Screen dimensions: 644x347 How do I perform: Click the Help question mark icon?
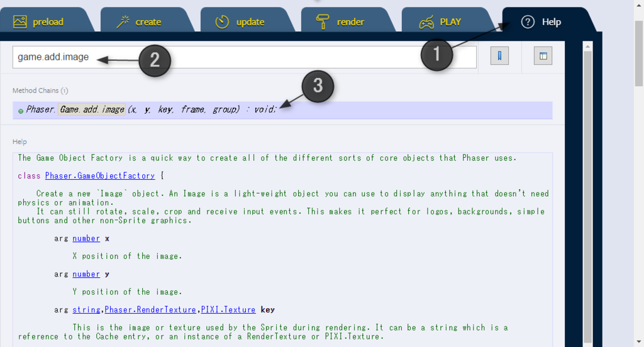click(x=528, y=22)
